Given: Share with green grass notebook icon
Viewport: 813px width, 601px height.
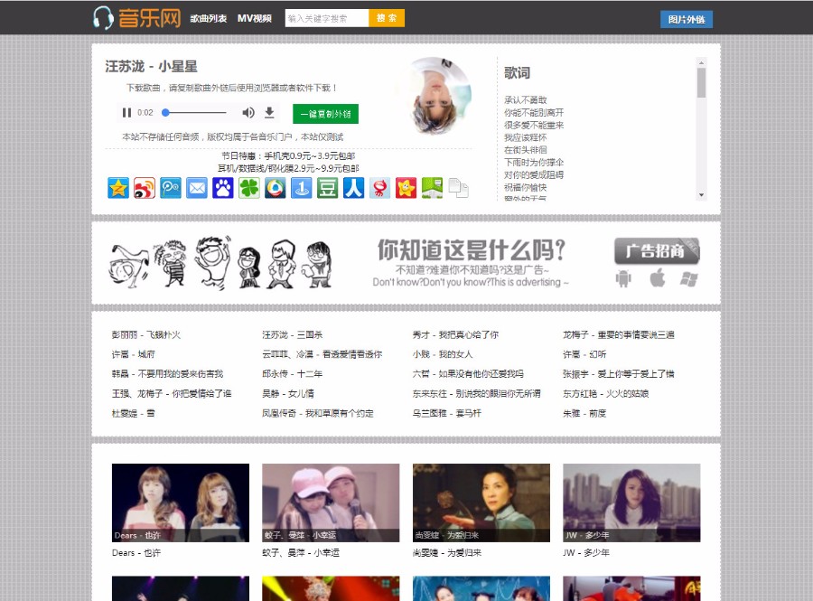Looking at the screenshot, I should pos(432,188).
